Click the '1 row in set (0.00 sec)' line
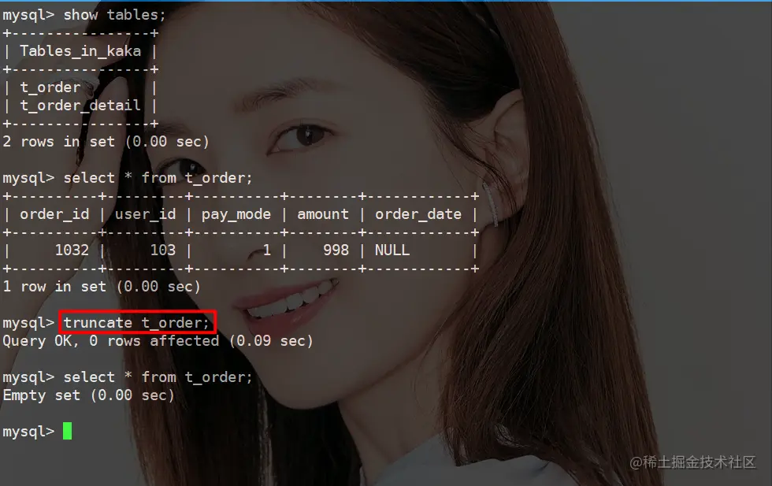This screenshot has width=772, height=486. [102, 287]
